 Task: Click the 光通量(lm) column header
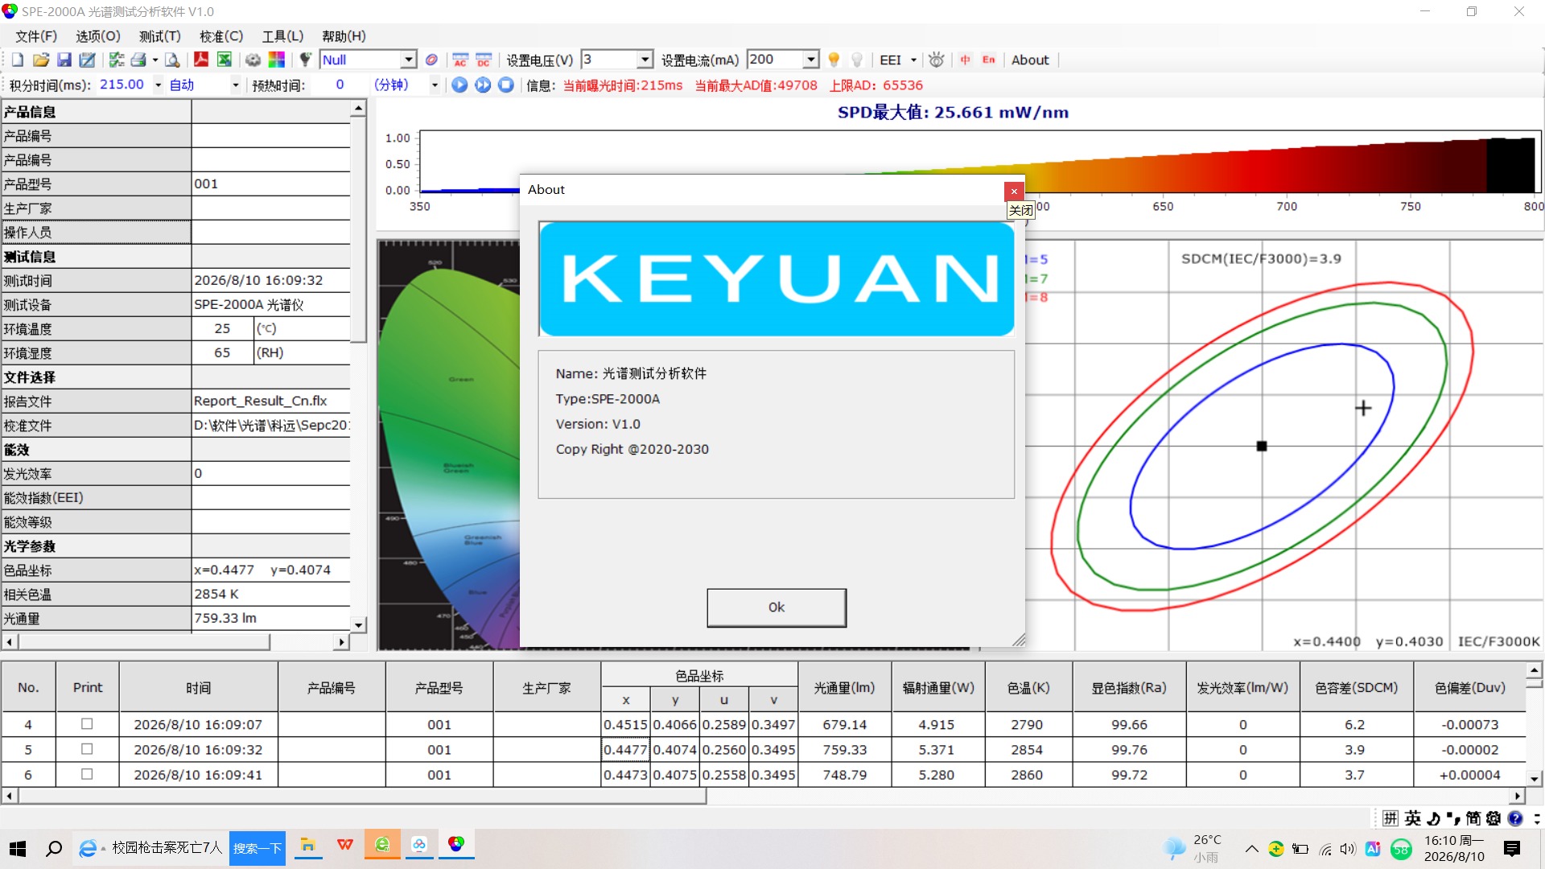(x=844, y=688)
